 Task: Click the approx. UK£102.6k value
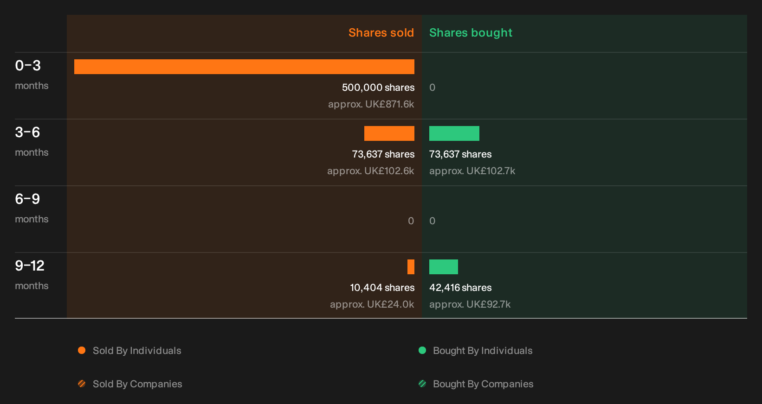(x=370, y=171)
